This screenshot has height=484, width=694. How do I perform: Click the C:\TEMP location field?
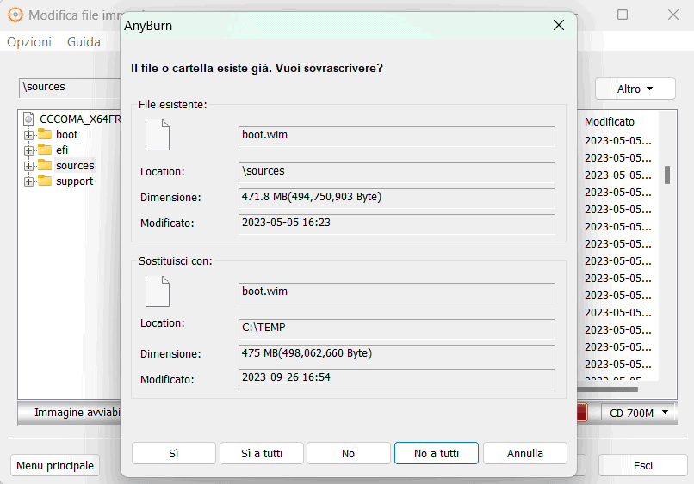coord(396,329)
